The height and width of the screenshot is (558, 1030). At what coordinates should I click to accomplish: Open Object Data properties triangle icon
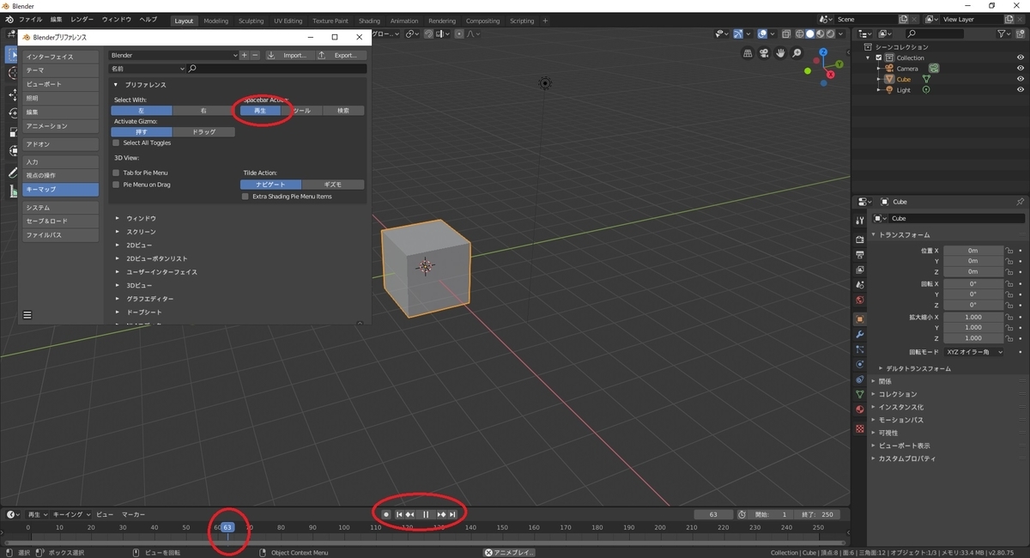860,394
